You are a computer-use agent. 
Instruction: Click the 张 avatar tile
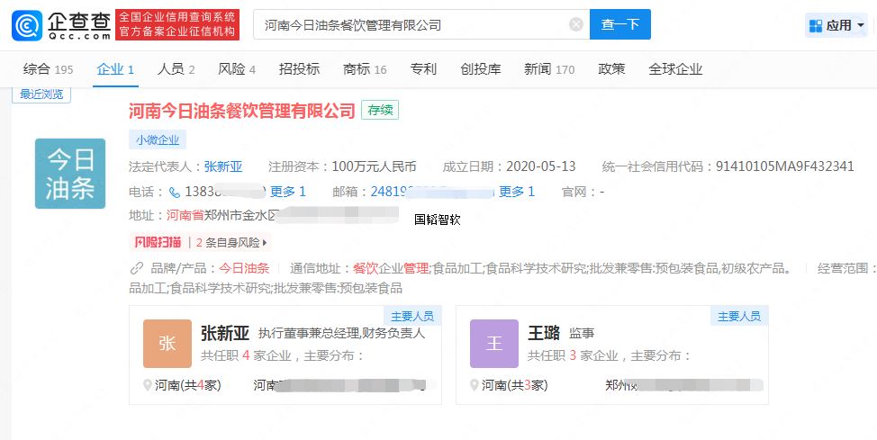pyautogui.click(x=167, y=344)
